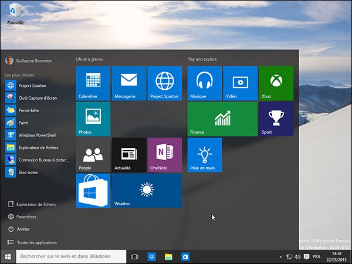Viewport: 352px width, 264px height.
Task: Click the Windows Start button
Action: tap(8, 256)
